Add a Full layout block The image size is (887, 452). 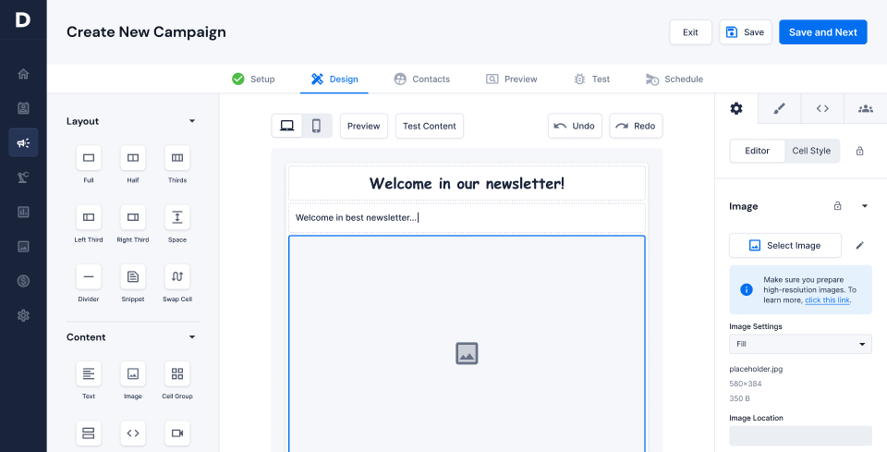coord(89,158)
